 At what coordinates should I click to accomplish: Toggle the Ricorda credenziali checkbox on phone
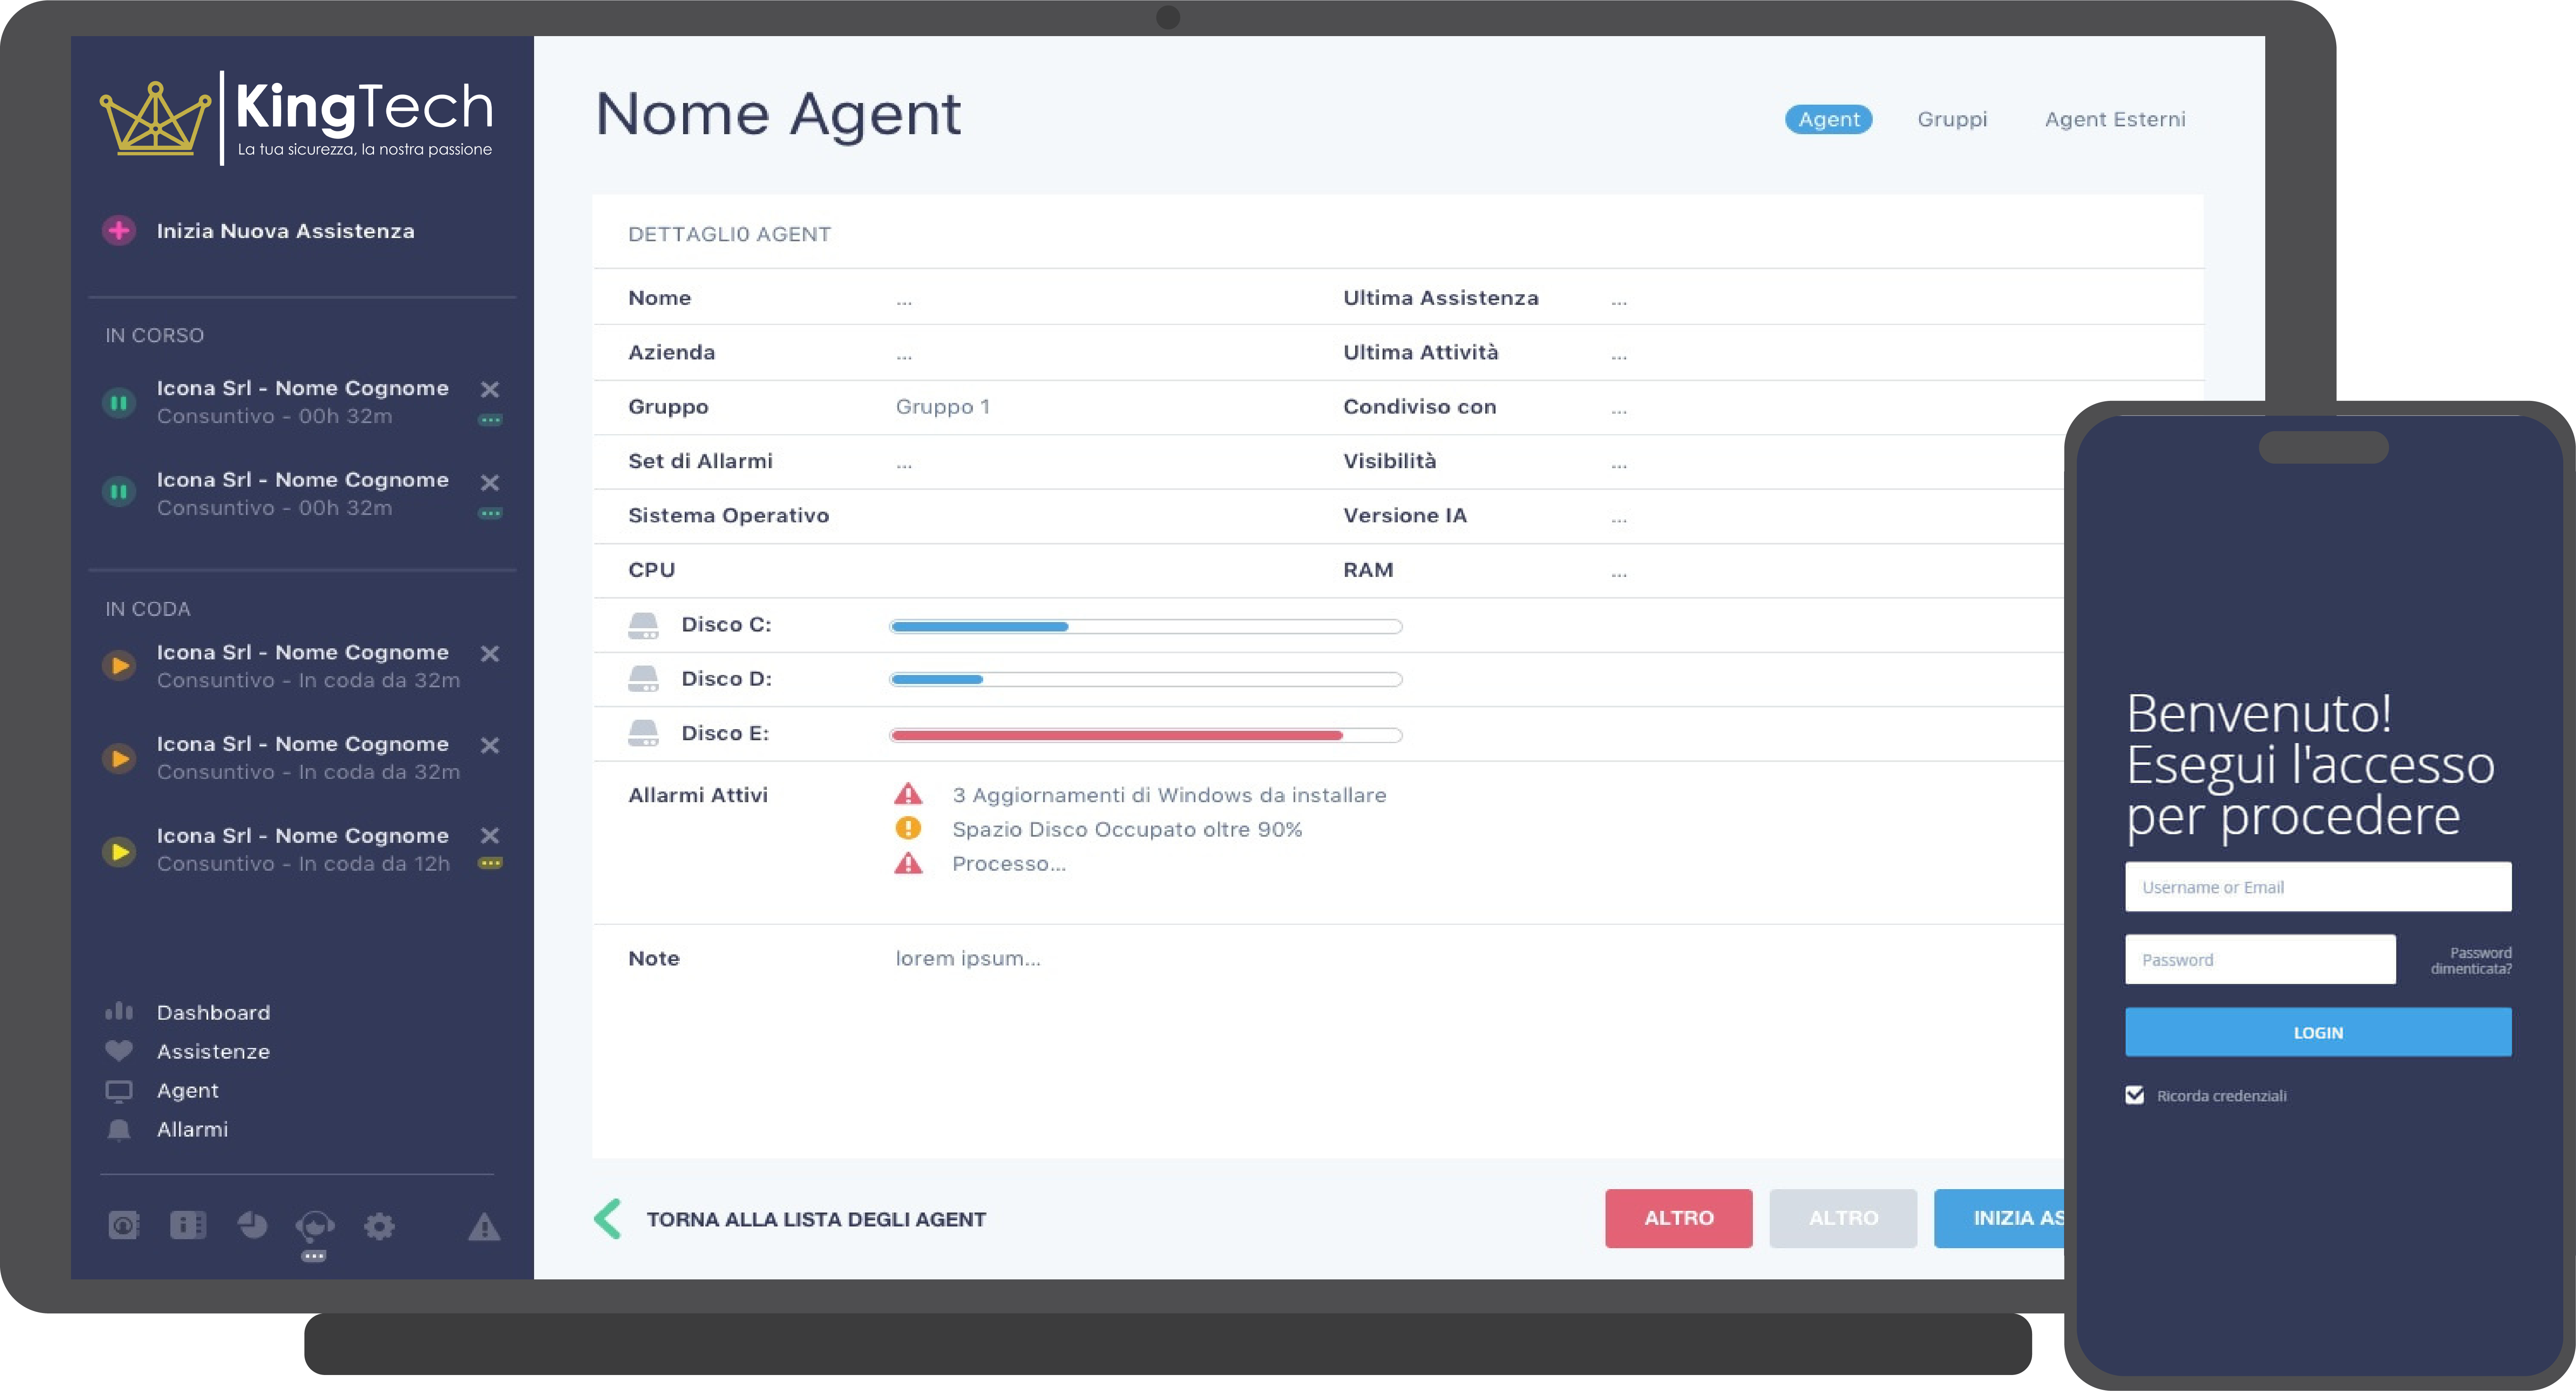tap(2135, 1095)
